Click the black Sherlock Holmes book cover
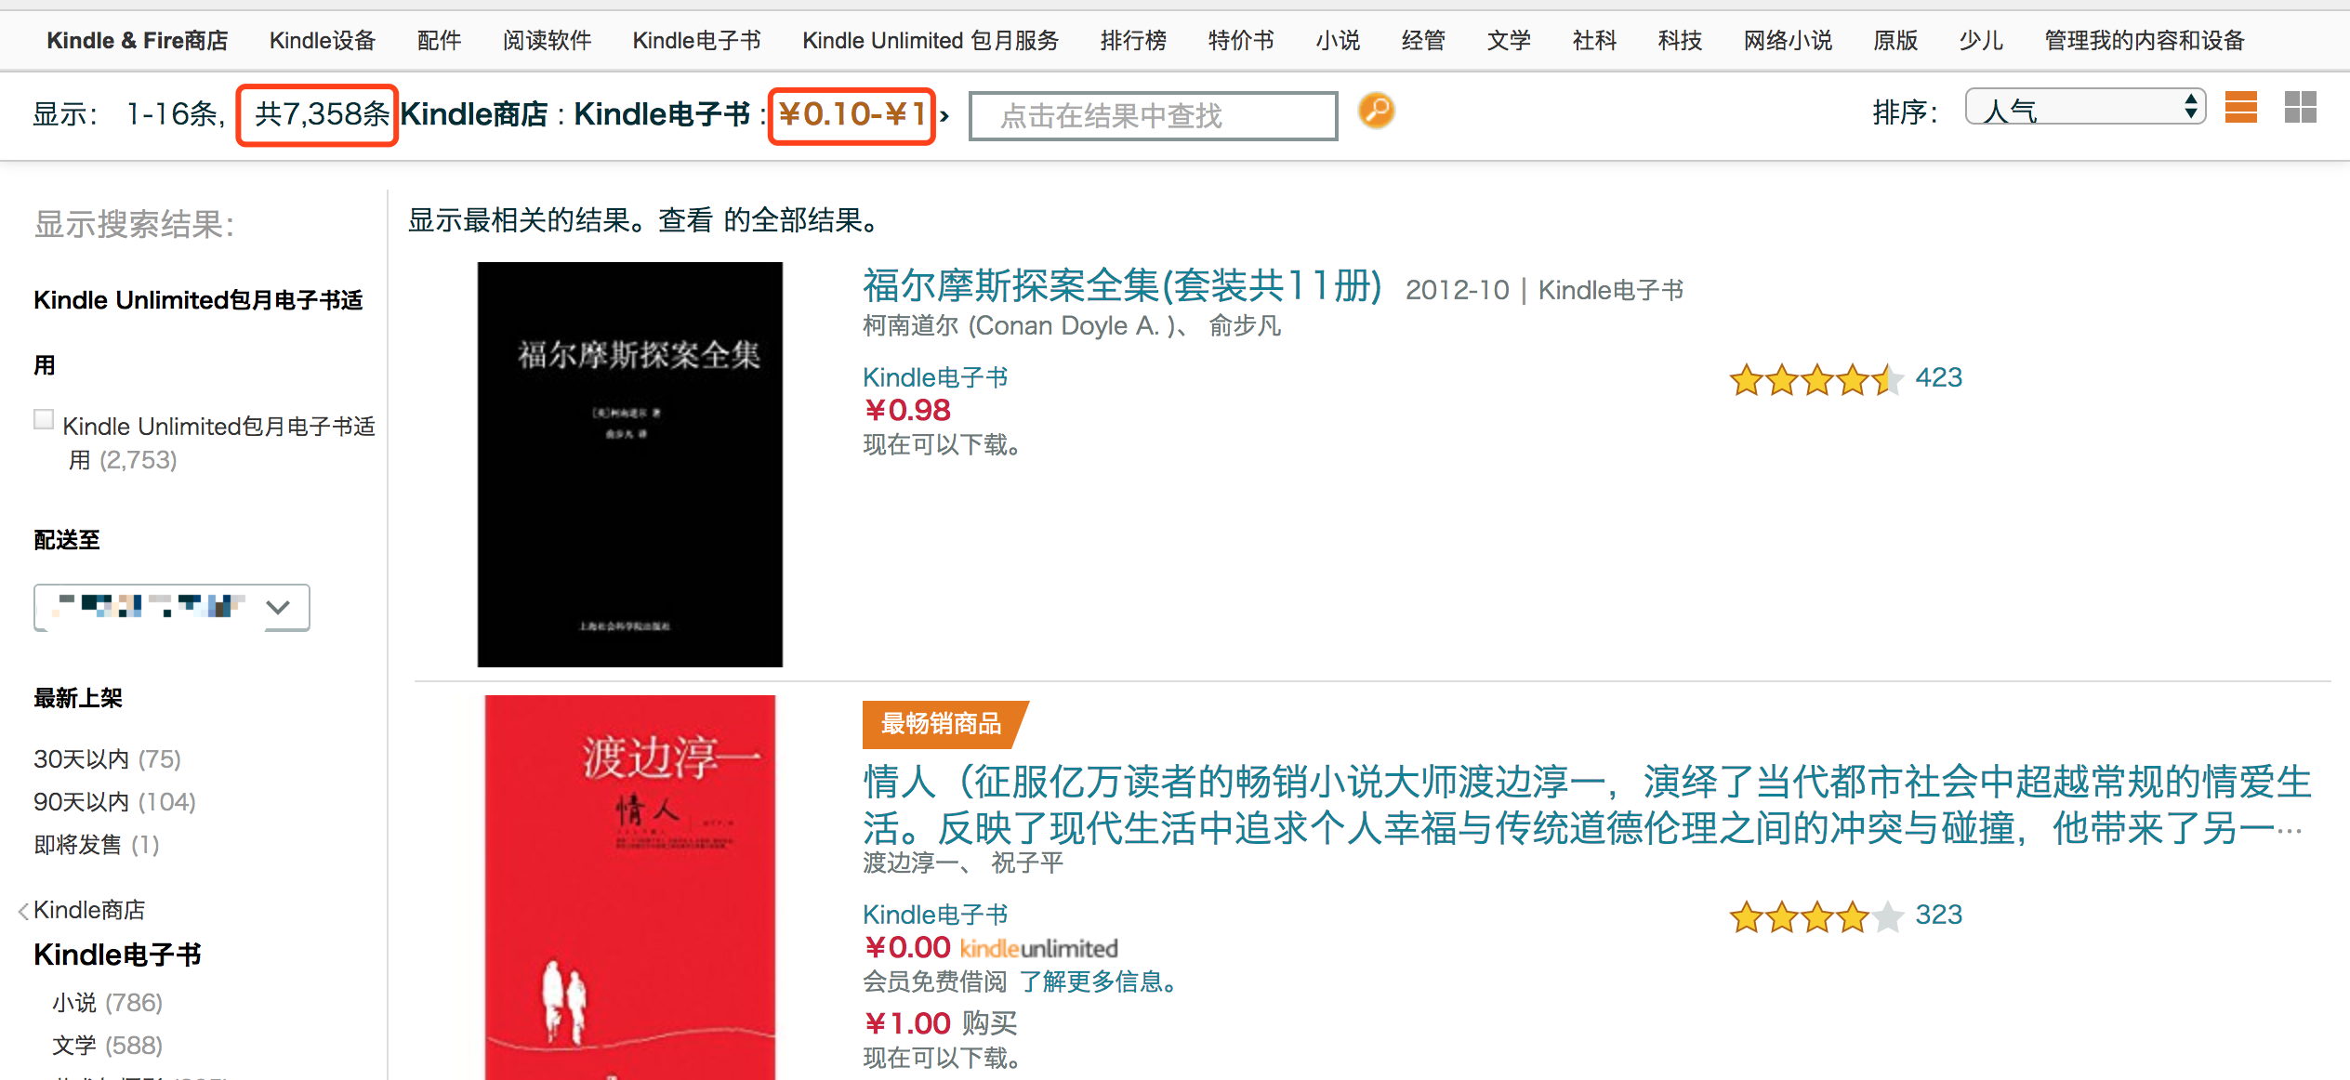2350x1080 pixels. tap(629, 464)
